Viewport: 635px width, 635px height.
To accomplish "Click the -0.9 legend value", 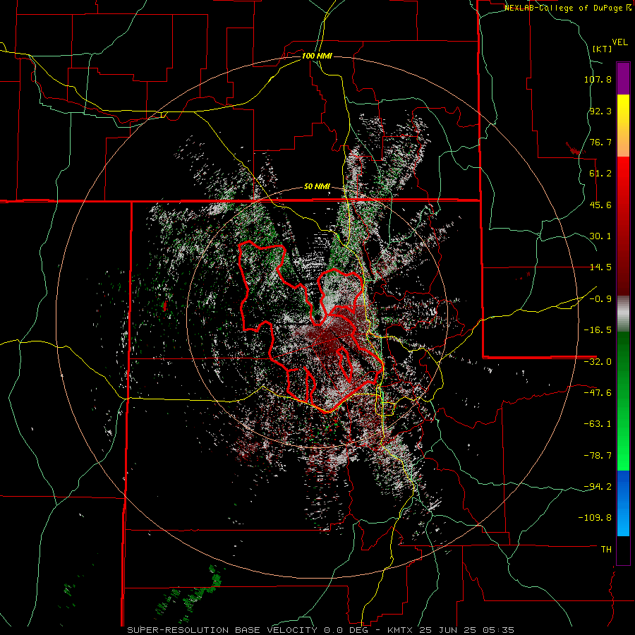I will pos(600,299).
